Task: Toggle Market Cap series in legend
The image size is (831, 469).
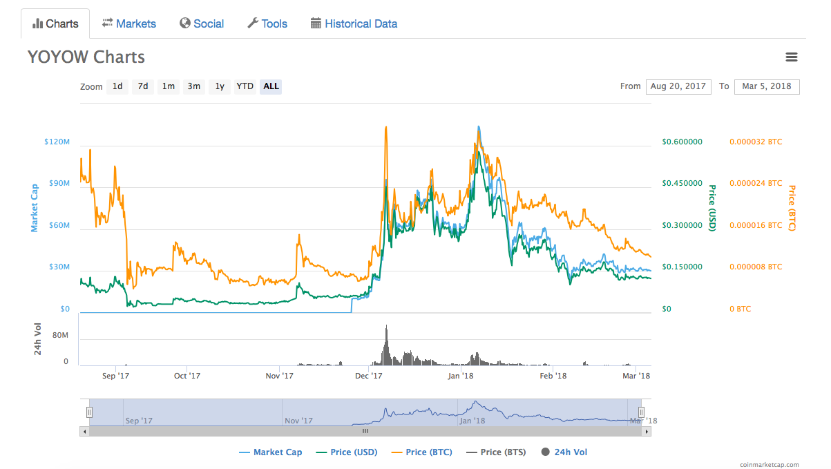Action: 270,452
